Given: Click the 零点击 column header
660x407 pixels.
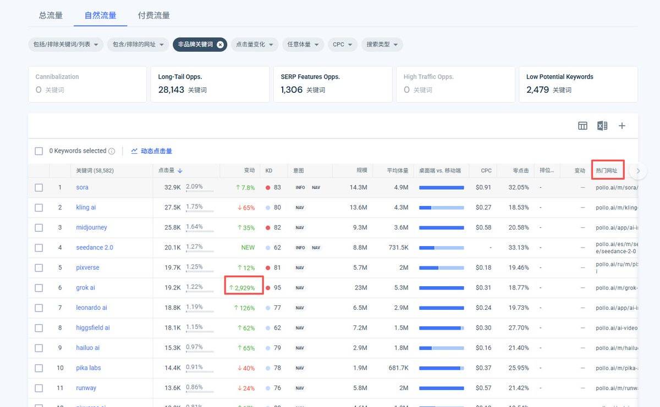Looking at the screenshot, I should [520, 171].
